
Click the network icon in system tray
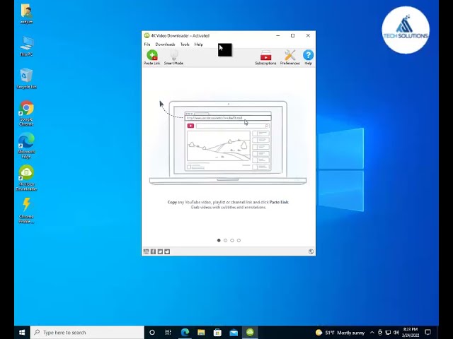click(x=388, y=333)
